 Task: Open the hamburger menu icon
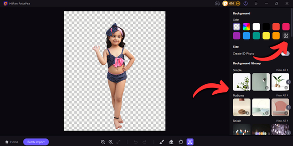pyautogui.click(x=256, y=3)
